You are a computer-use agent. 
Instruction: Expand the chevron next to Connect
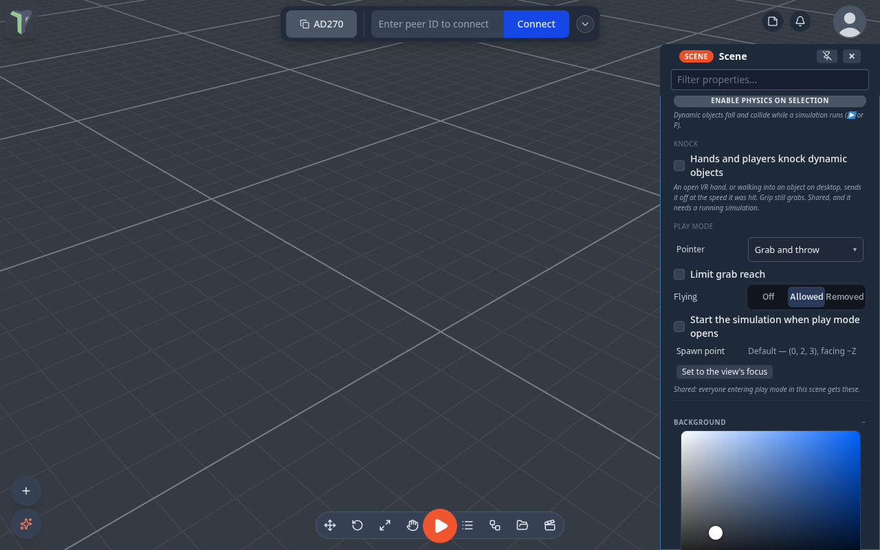click(585, 24)
